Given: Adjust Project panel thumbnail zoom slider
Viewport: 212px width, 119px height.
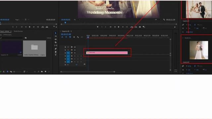Looking at the screenshot, I should [x=18, y=72].
